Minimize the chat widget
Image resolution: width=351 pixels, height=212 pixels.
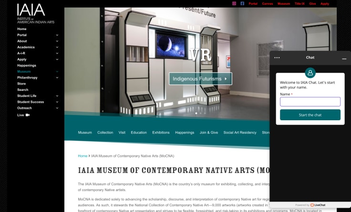pos(344,58)
